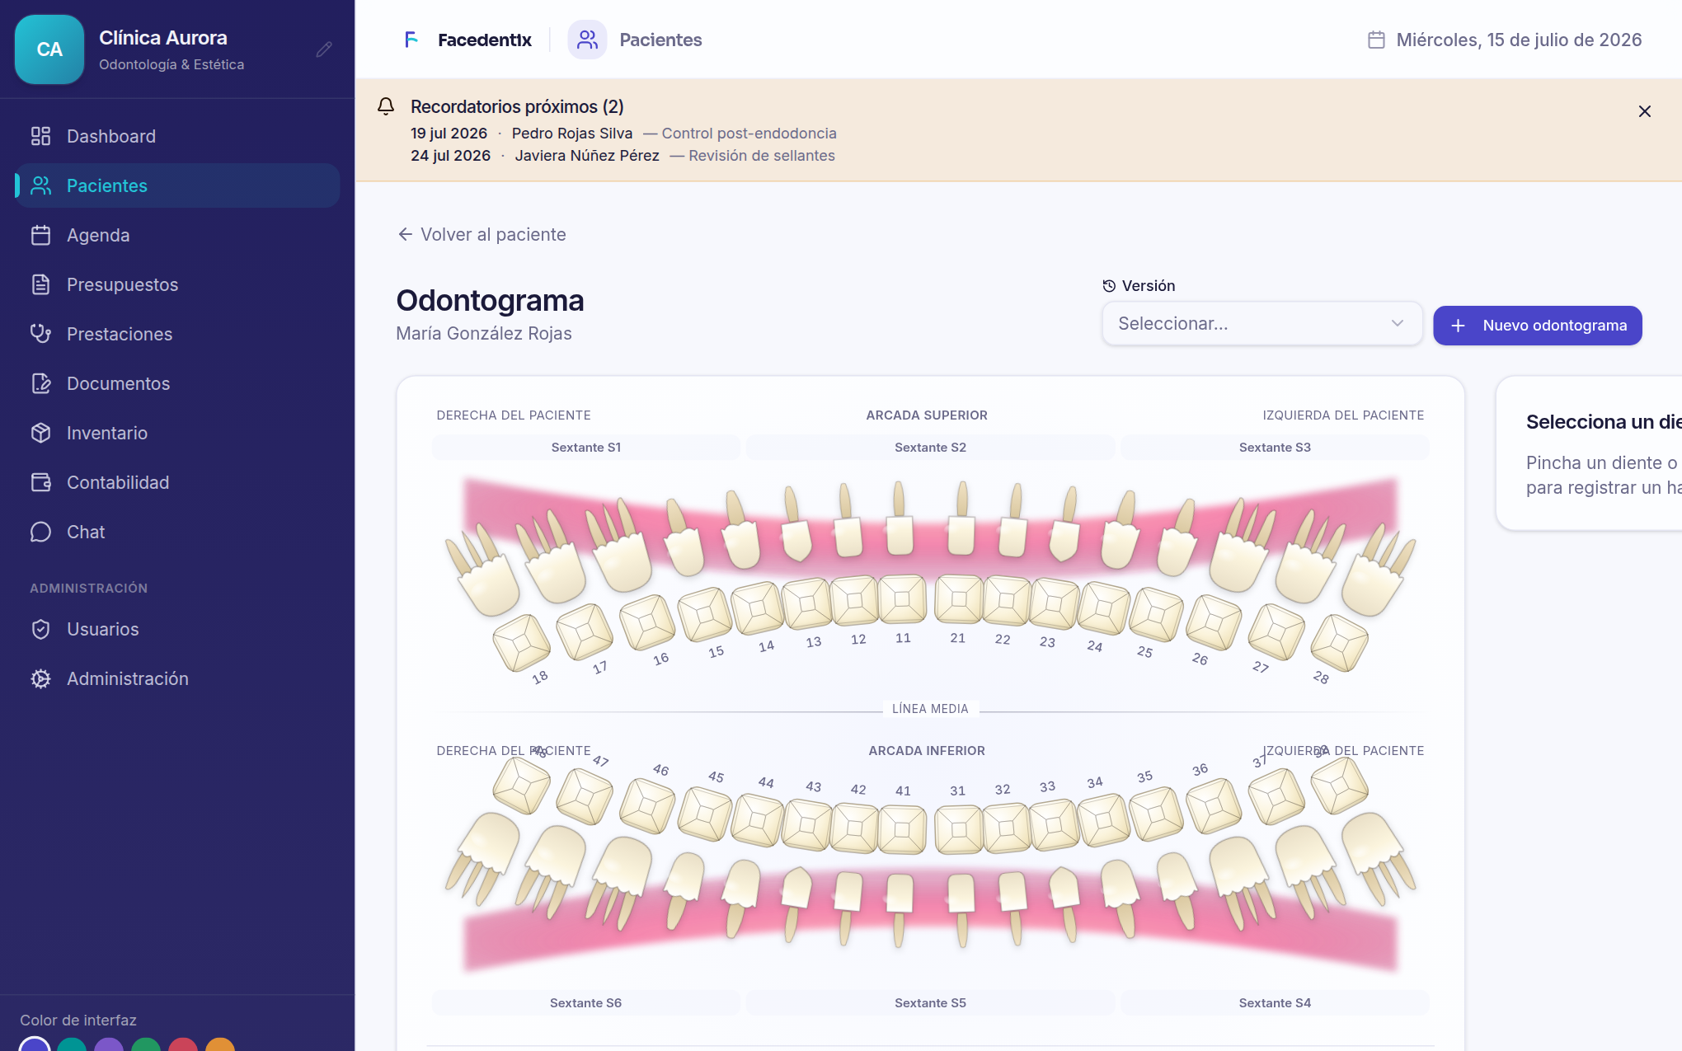The image size is (1682, 1051).
Task: Click the Nuevo odontograma button
Action: click(x=1537, y=326)
